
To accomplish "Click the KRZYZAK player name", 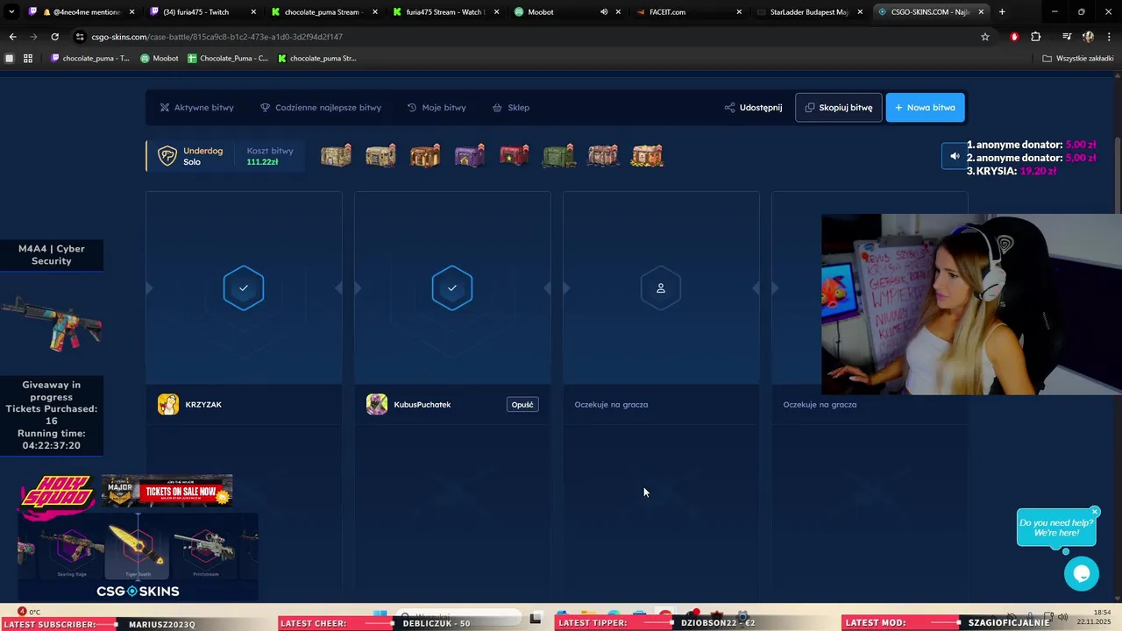I will click(203, 405).
